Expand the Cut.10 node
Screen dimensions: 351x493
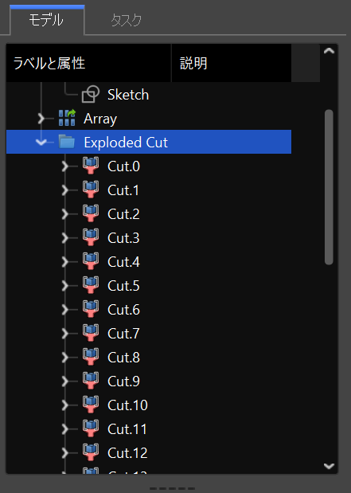[65, 405]
